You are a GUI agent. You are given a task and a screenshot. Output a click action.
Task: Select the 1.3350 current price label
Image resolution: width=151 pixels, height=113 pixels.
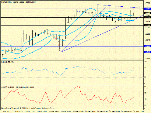pyautogui.click(x=147, y=13)
